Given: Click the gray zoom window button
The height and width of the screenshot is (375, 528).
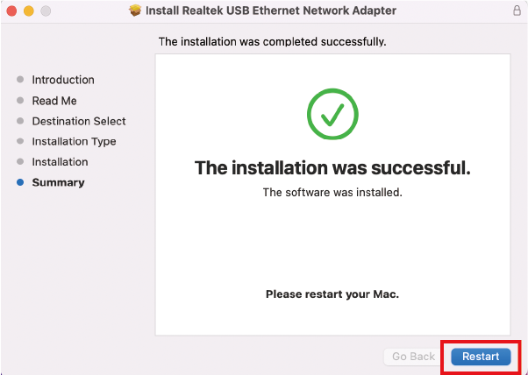Looking at the screenshot, I should pyautogui.click(x=45, y=11).
